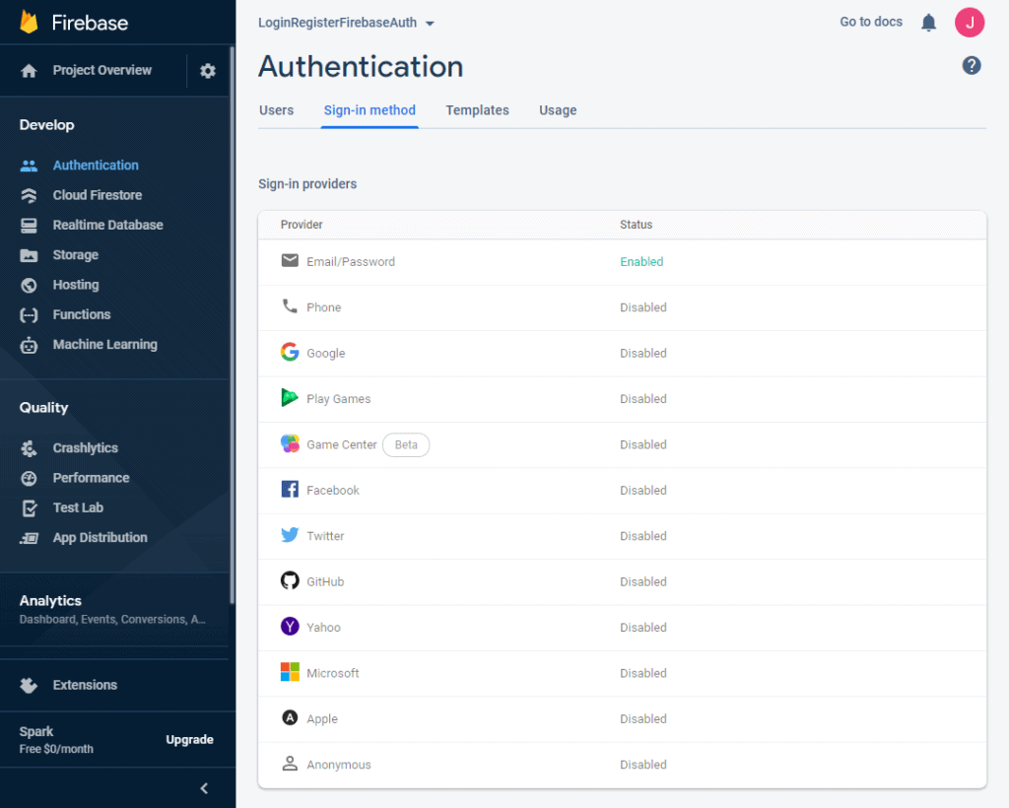The width and height of the screenshot is (1009, 808).
Task: Click the Firebase logo
Action: [30, 22]
